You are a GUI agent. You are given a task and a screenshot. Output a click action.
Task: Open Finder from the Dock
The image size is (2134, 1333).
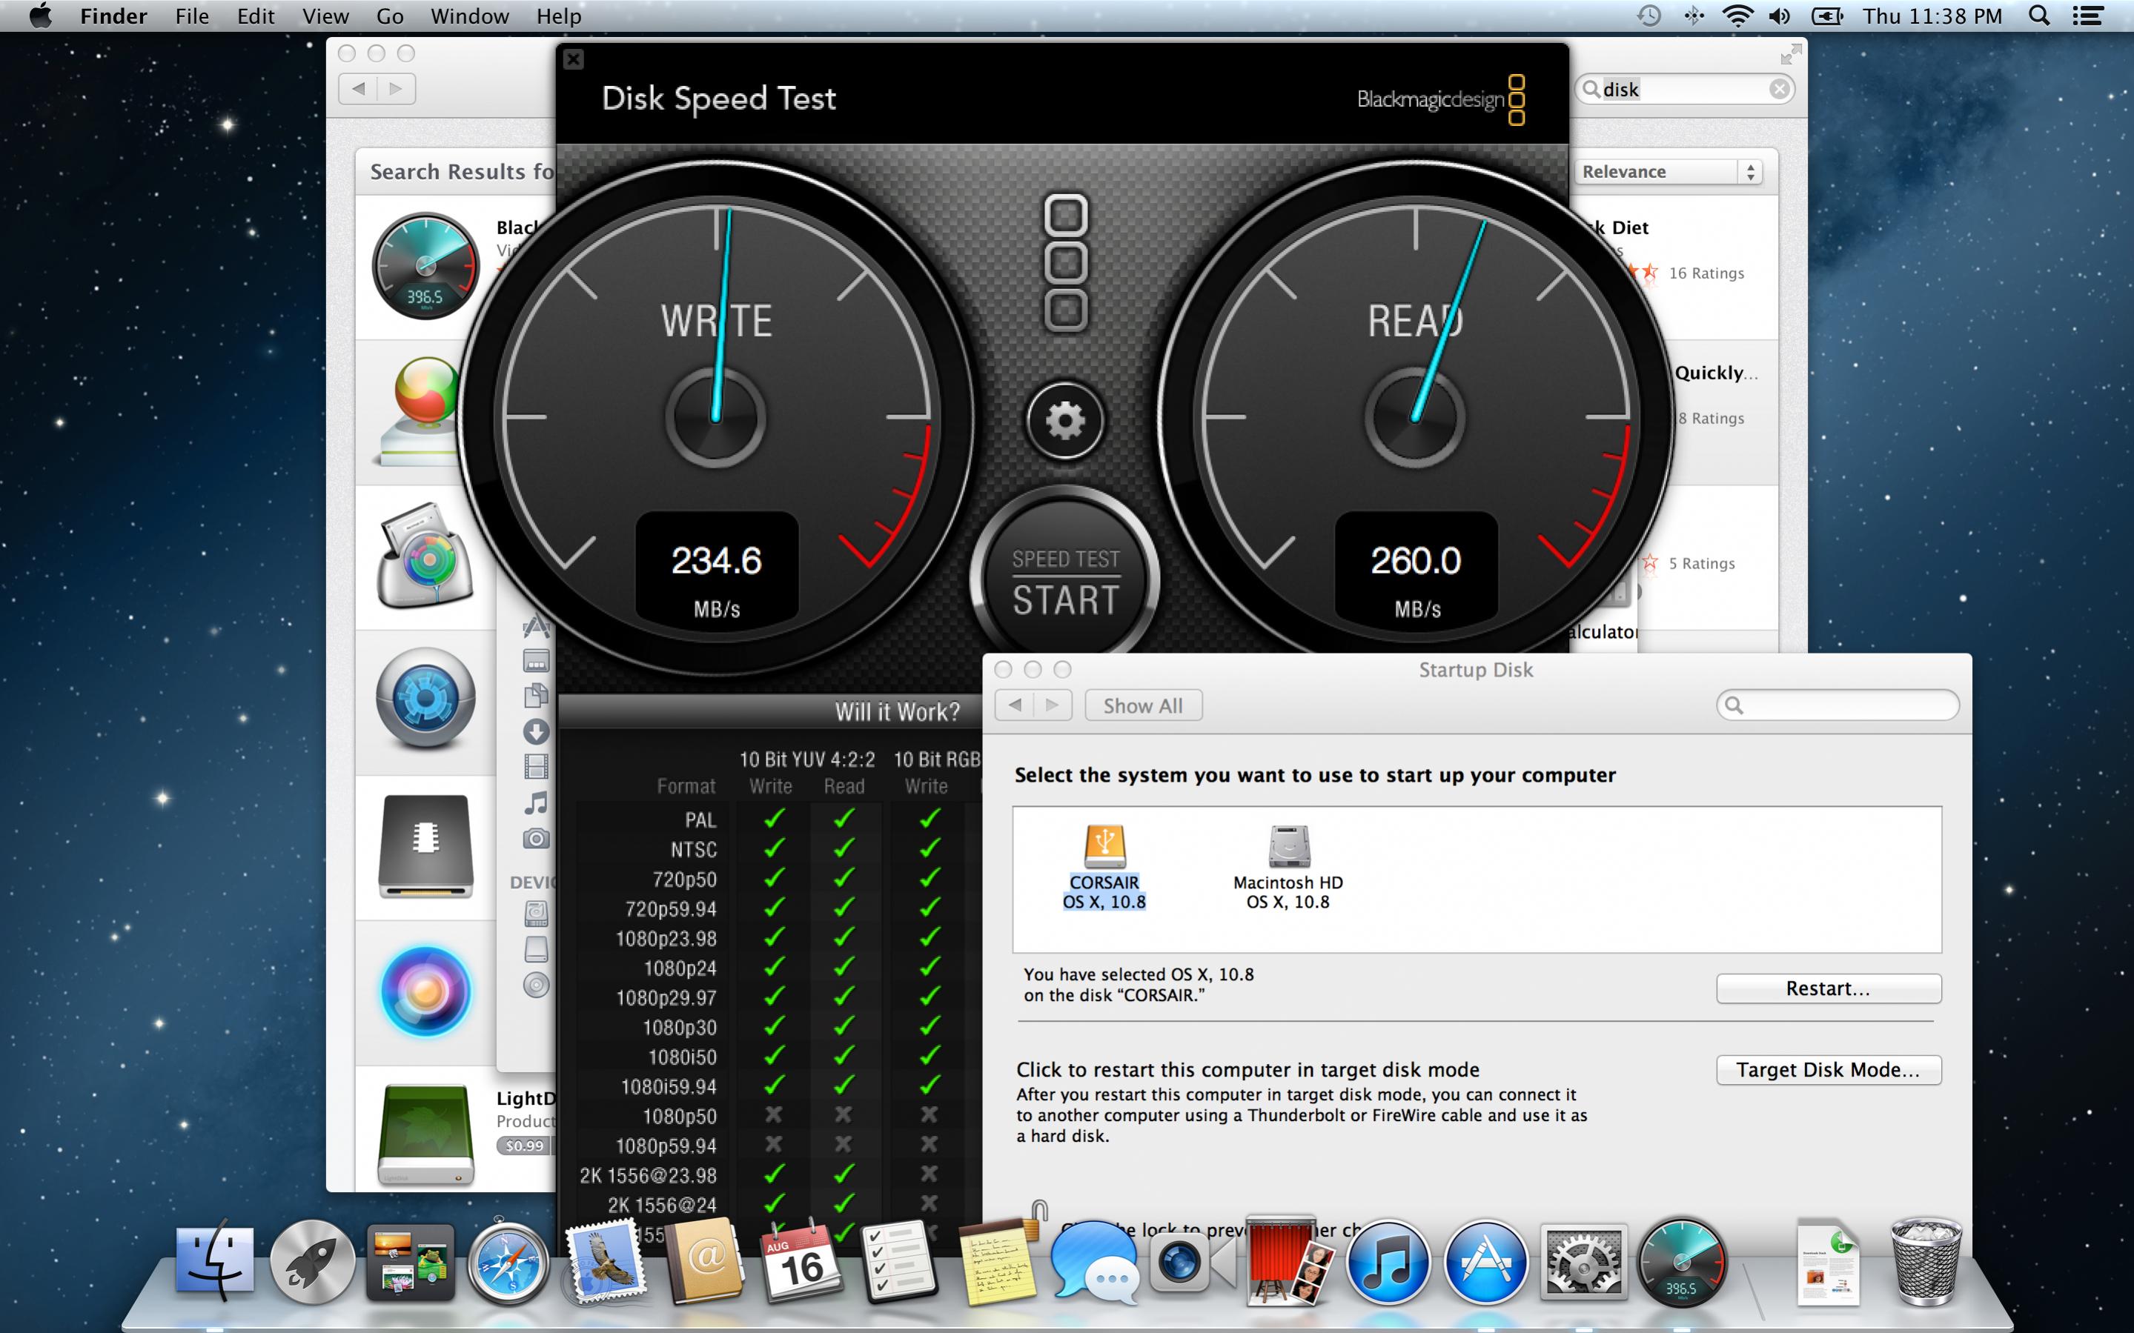pyautogui.click(x=215, y=1262)
